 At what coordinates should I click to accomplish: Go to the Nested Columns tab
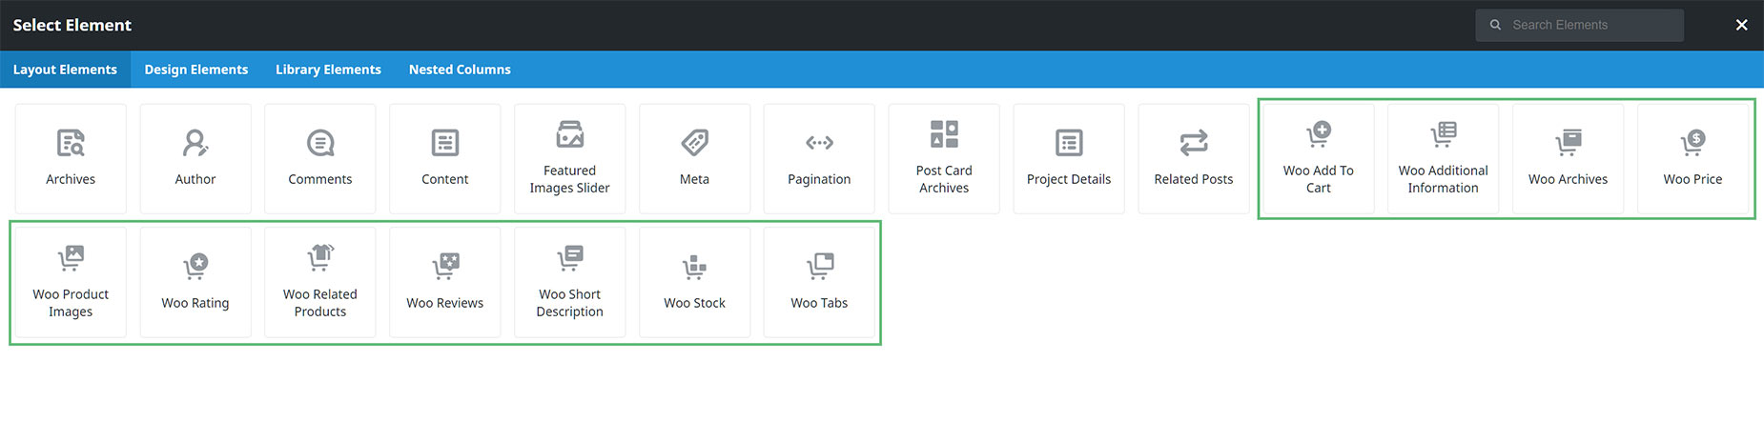pos(460,70)
